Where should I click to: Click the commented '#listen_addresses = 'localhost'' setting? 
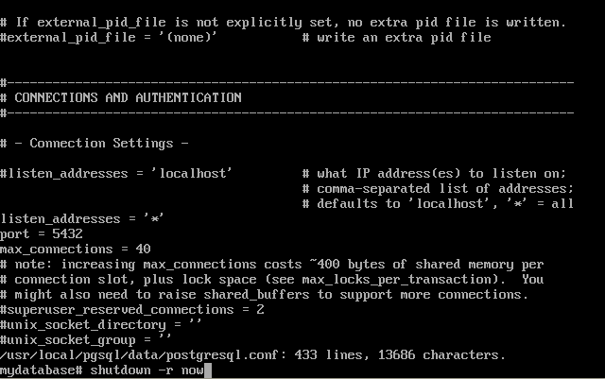click(115, 173)
